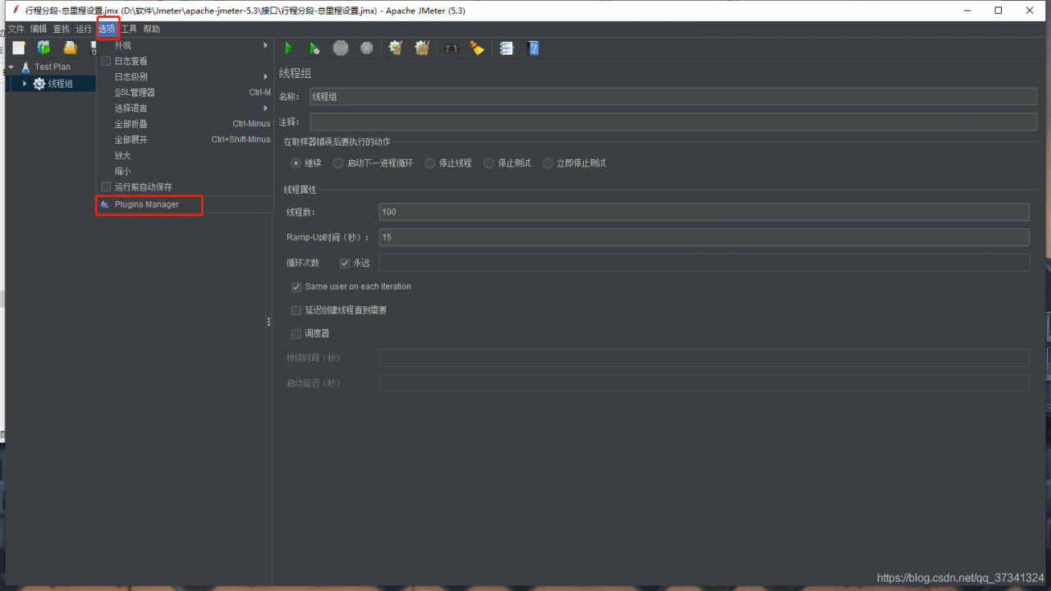Select the 停止线程 radio button
Screen dimensions: 1051x591
point(430,163)
